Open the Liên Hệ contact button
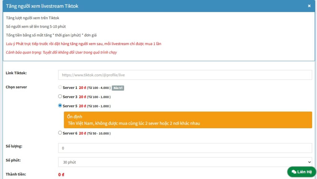Viewport: 317px width, 179px height. 302,172
